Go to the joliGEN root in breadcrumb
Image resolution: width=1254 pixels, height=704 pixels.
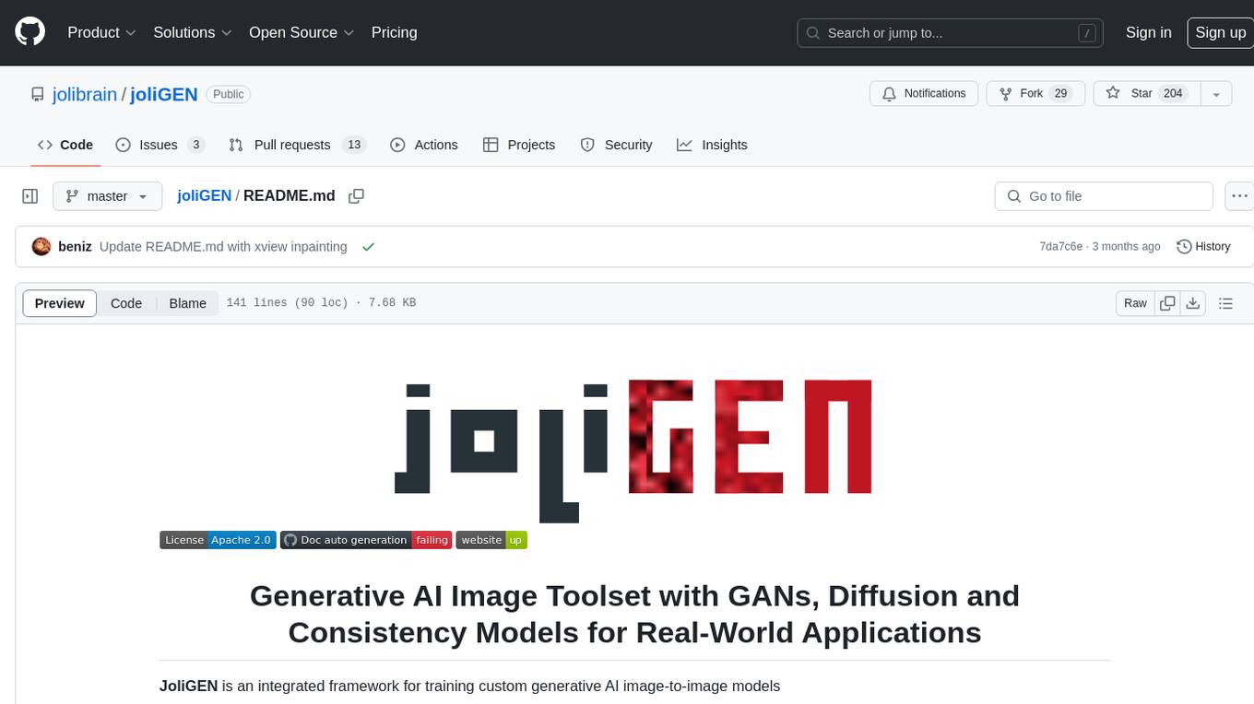click(x=204, y=196)
